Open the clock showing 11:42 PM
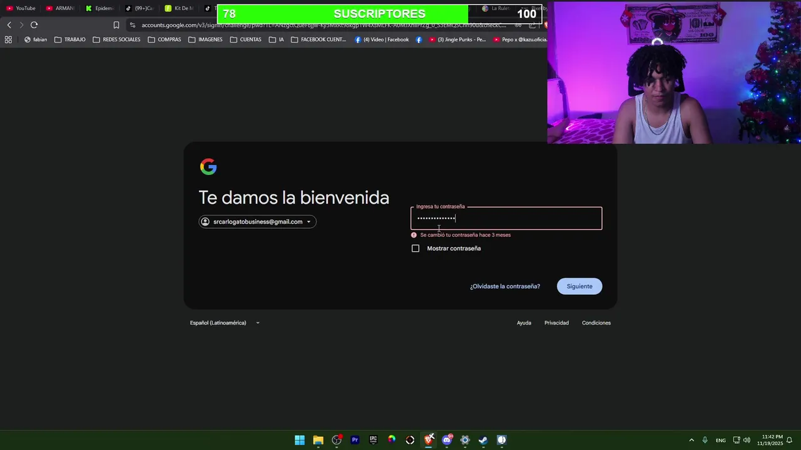Viewport: 801px width, 450px height. click(x=772, y=440)
